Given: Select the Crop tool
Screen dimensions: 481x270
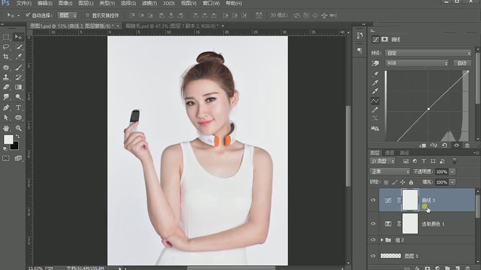Looking at the screenshot, I should coord(6,57).
